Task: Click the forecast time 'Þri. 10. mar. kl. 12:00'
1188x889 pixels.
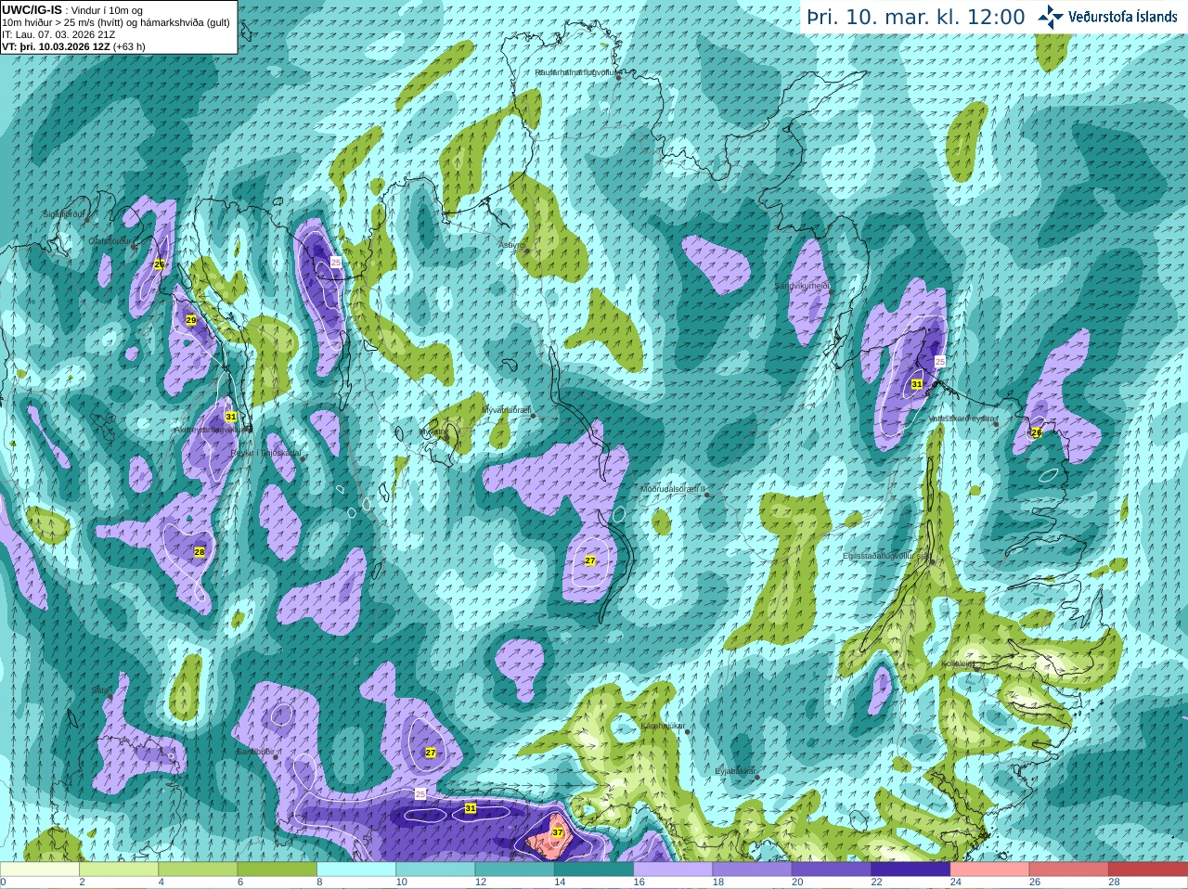Action: point(916,17)
